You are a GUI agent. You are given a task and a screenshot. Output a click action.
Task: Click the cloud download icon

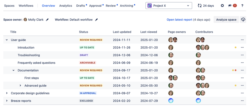[243, 19]
